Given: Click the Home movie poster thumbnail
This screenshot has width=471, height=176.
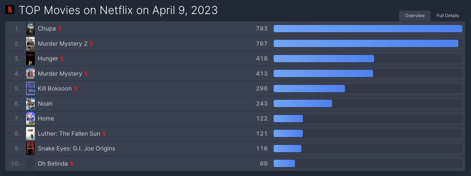Looking at the screenshot, I should click(x=30, y=119).
